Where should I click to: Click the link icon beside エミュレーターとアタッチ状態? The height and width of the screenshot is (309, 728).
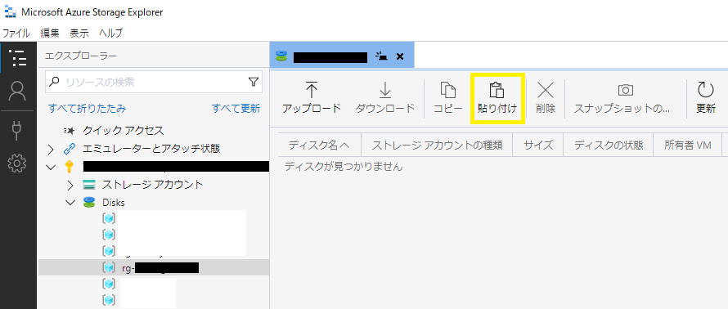[x=70, y=149]
